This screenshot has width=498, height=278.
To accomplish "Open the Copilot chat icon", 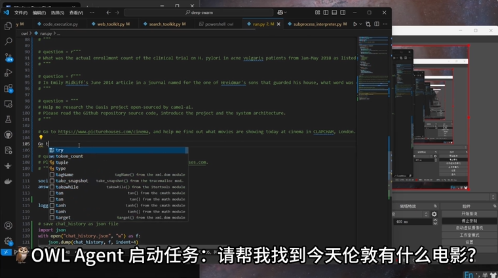I will 280,12.
